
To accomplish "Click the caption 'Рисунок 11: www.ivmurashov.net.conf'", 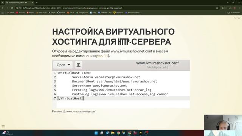I will point(74,111).
